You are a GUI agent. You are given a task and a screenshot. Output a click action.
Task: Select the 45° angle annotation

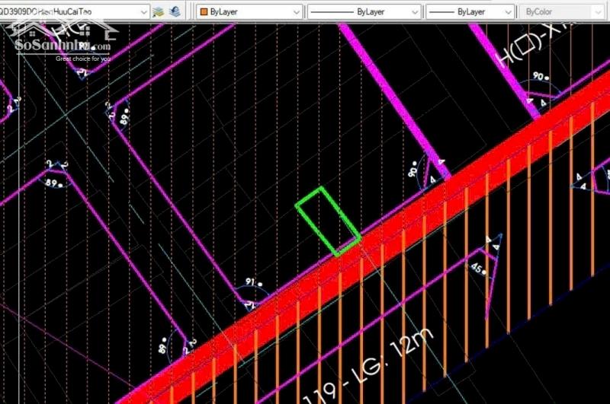477,267
